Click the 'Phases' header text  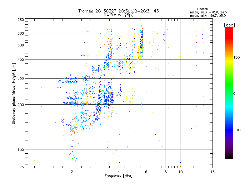tap(202, 9)
